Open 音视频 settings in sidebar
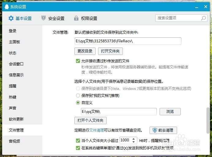 pos(22,141)
